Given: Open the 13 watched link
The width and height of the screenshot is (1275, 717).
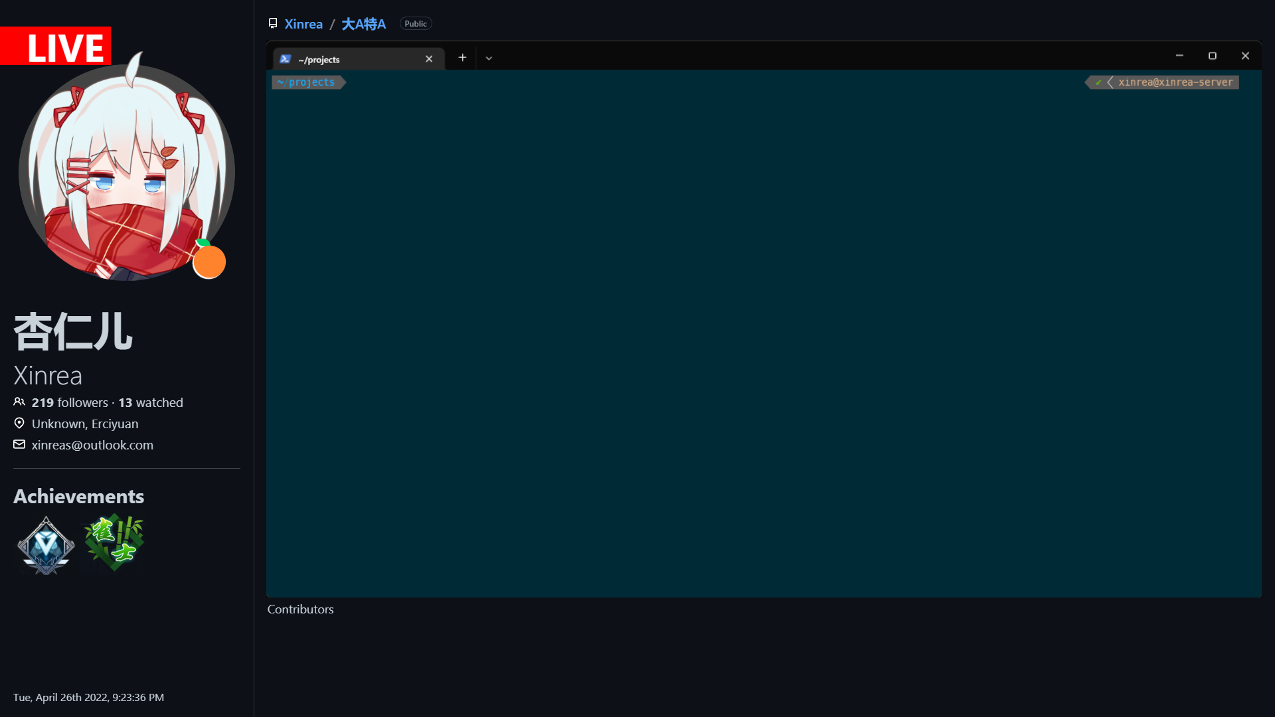Looking at the screenshot, I should click(x=151, y=402).
